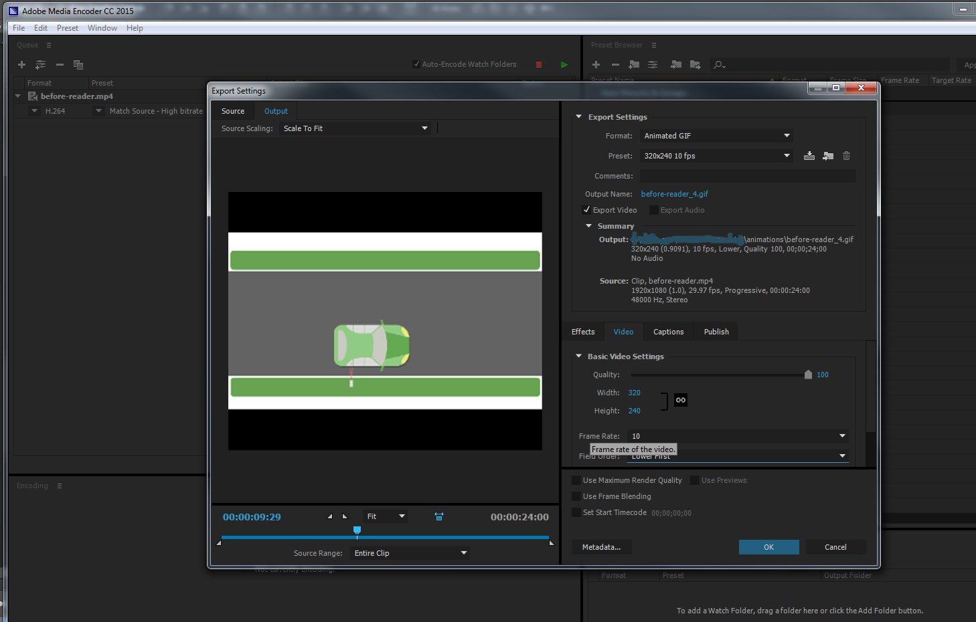976x622 pixels.
Task: Open Window menu
Action: tap(102, 28)
